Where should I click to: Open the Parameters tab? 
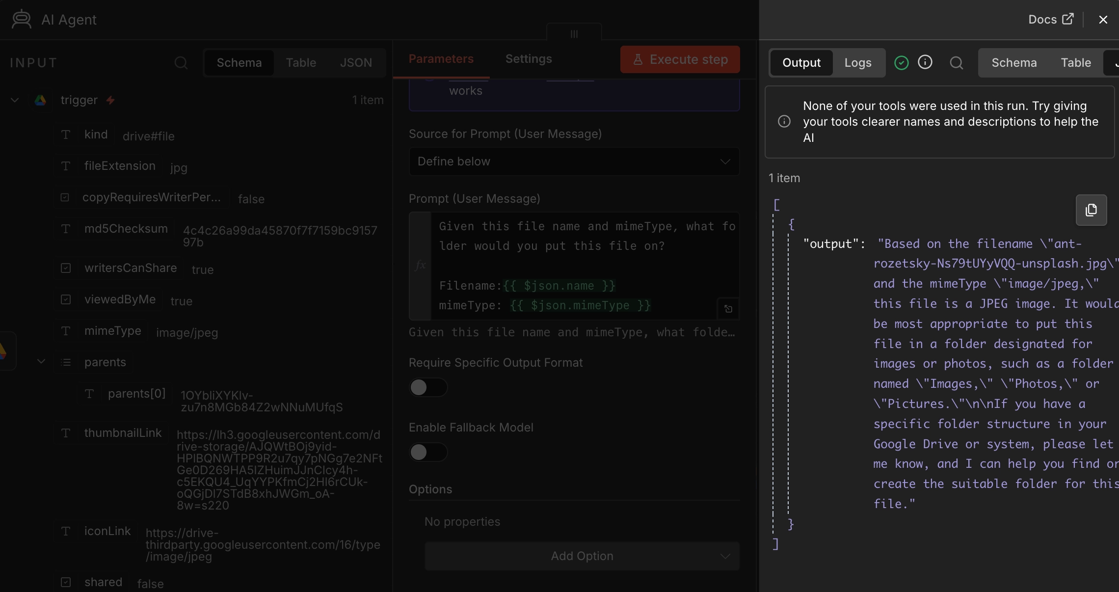point(441,59)
